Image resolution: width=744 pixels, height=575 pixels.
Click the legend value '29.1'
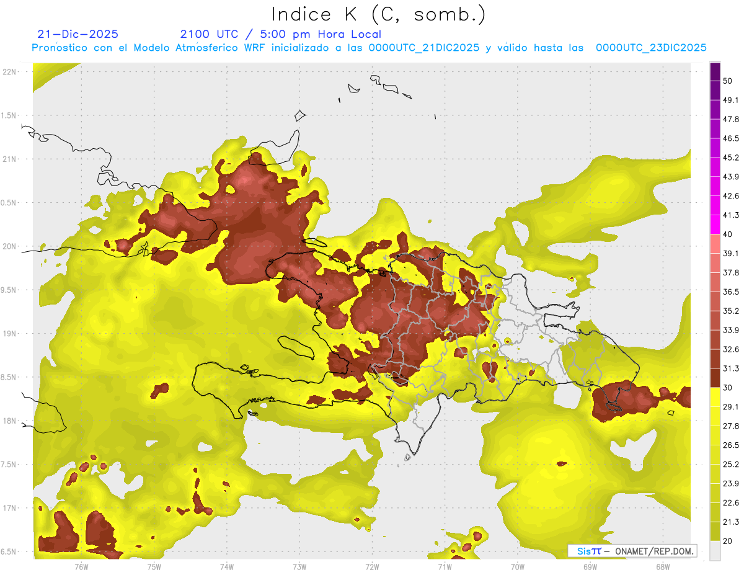(x=731, y=407)
